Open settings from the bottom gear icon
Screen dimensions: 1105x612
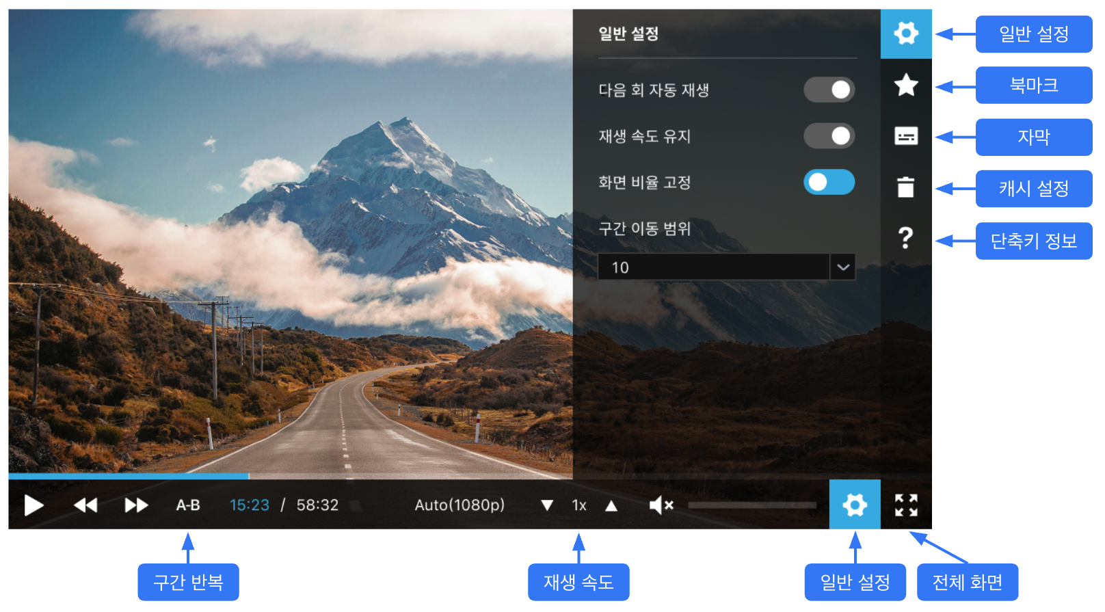point(855,505)
